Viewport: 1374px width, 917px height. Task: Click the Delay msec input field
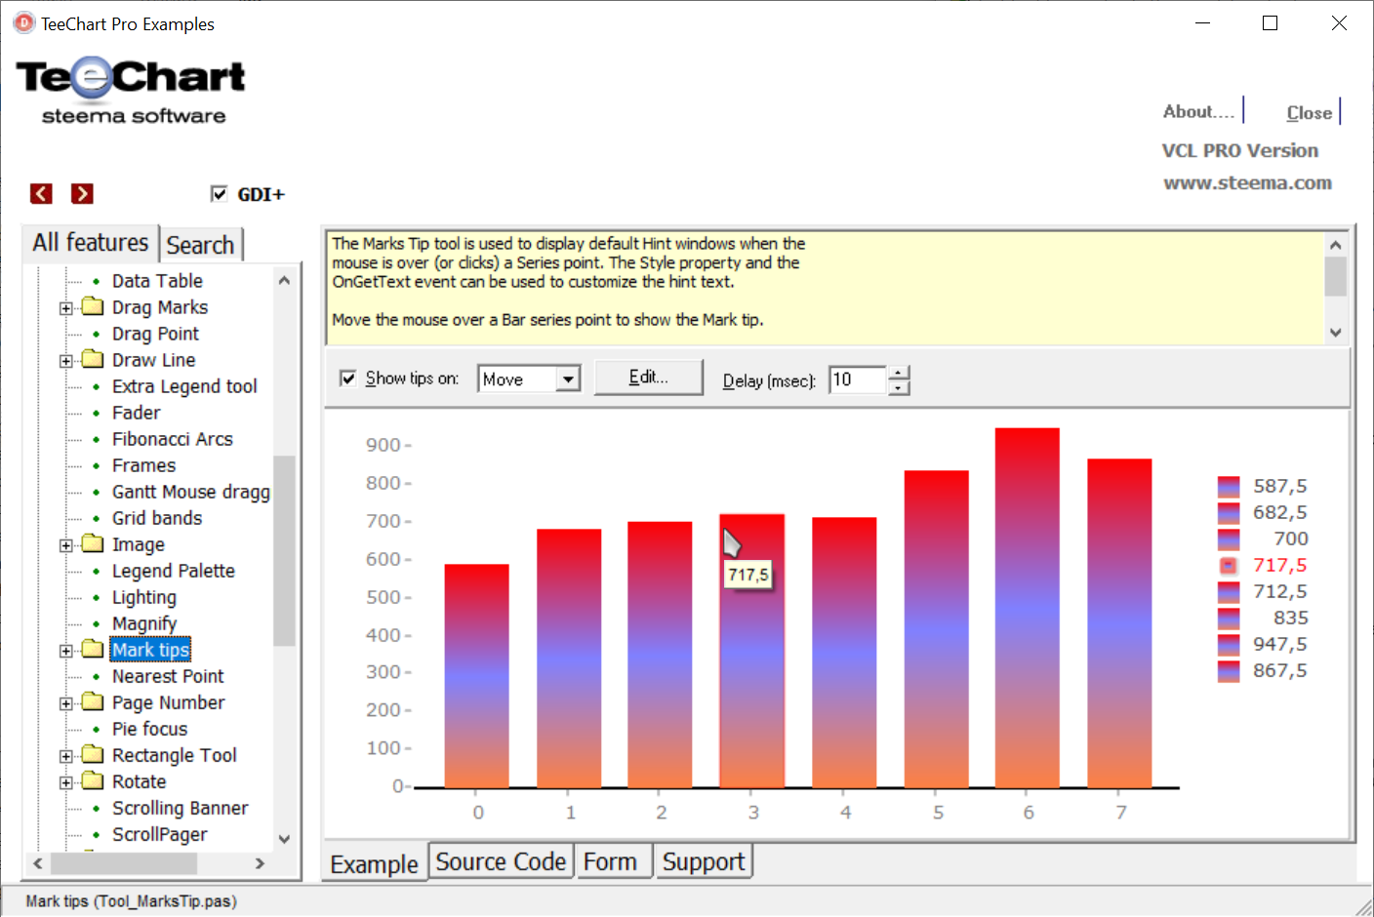(x=858, y=379)
